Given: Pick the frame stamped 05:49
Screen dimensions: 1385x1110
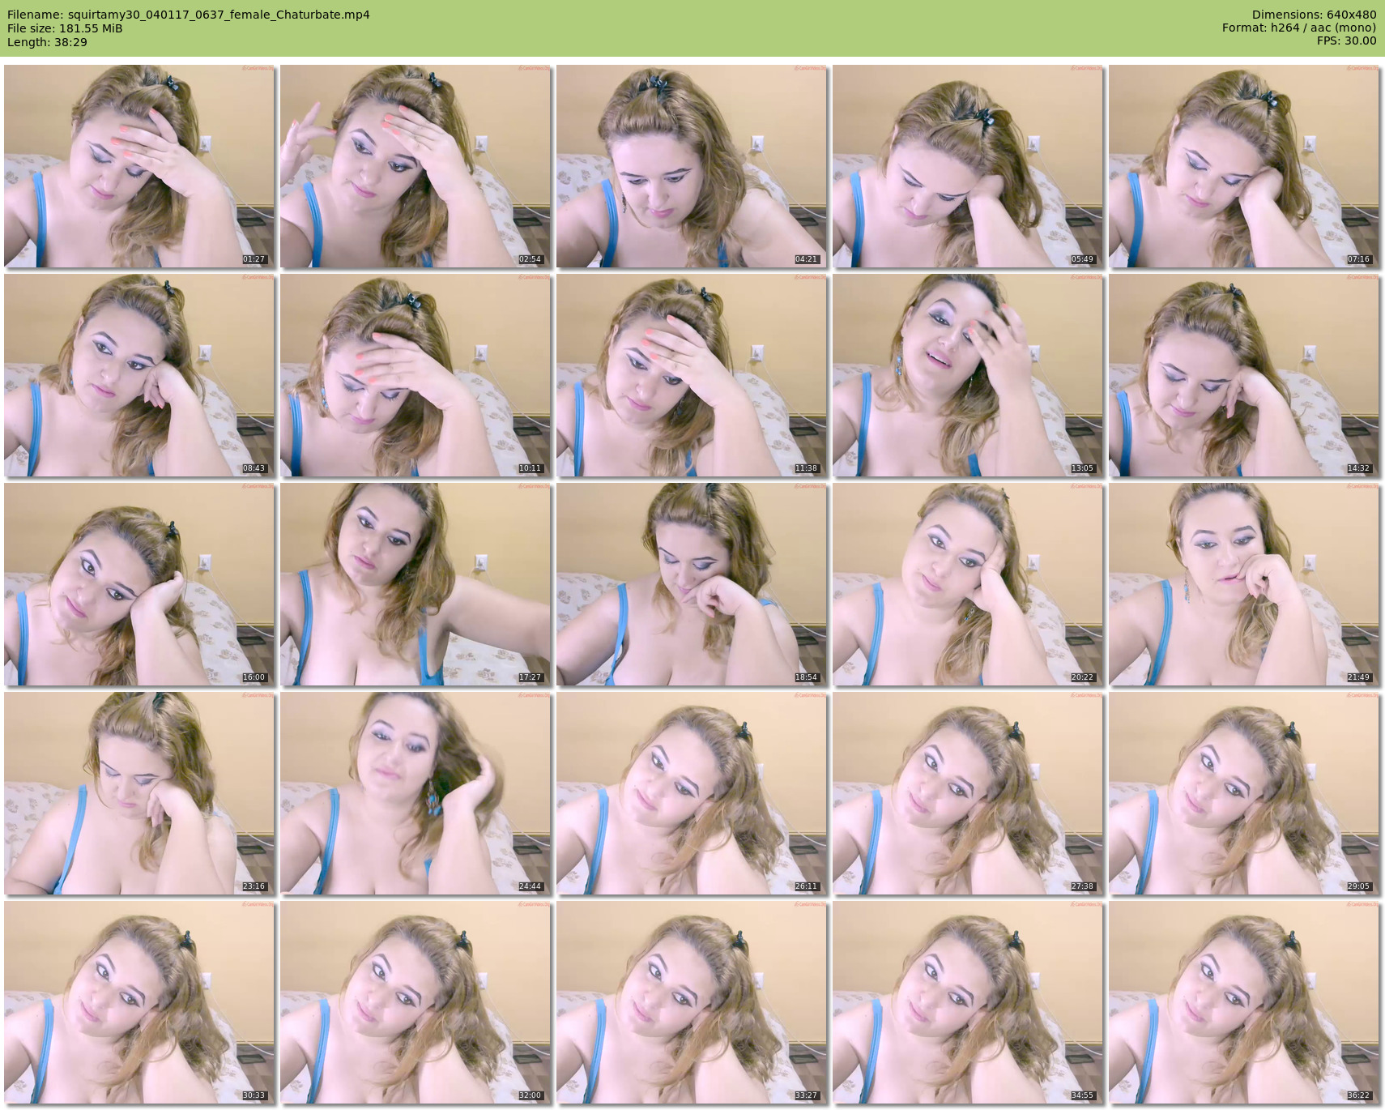Looking at the screenshot, I should 968,166.
